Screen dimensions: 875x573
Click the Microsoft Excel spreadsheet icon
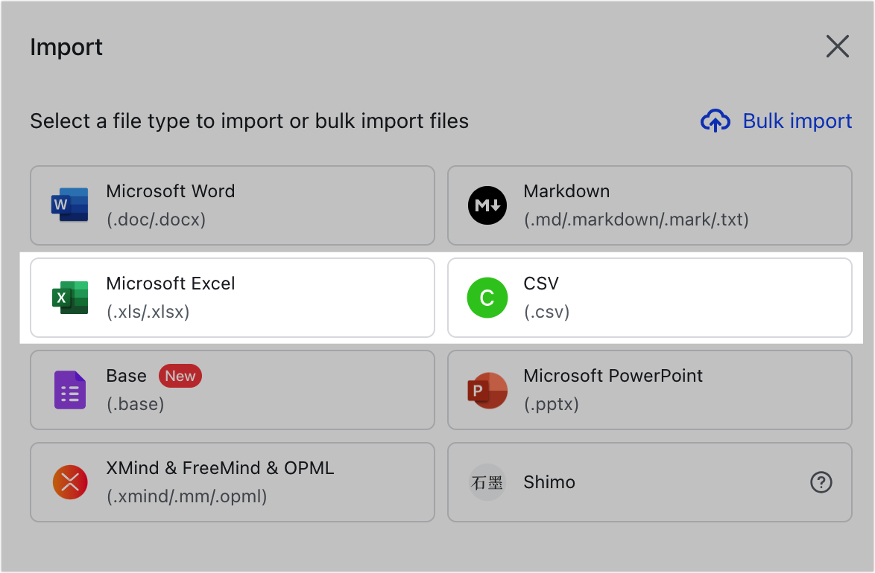[x=69, y=298]
